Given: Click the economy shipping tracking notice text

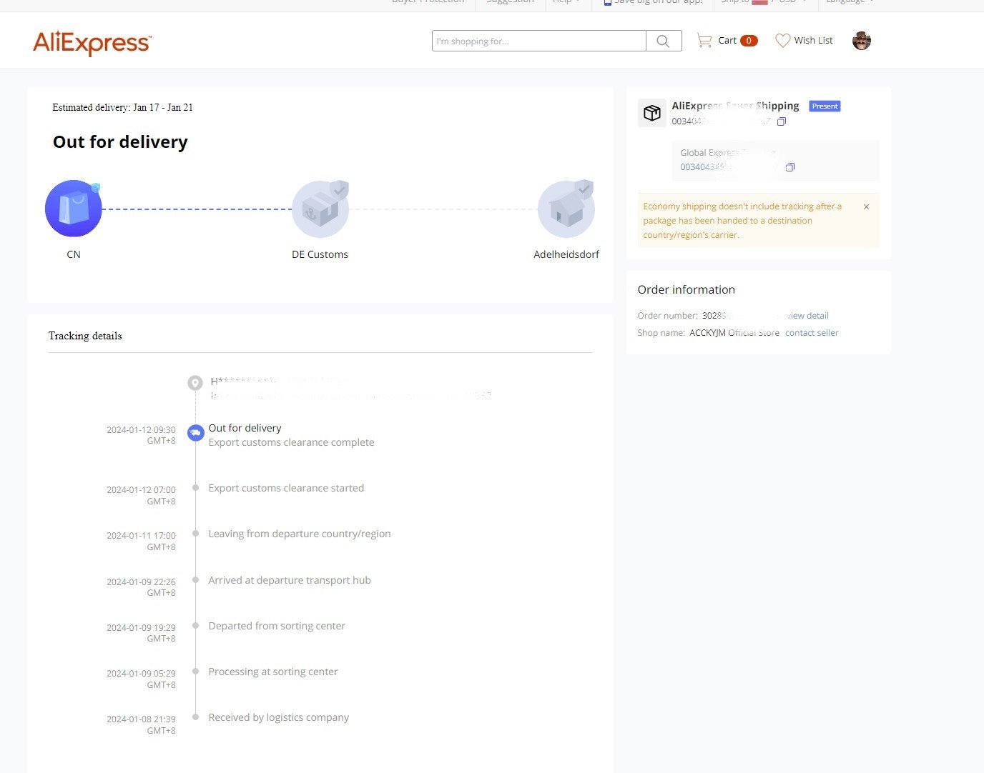Looking at the screenshot, I should (x=742, y=221).
